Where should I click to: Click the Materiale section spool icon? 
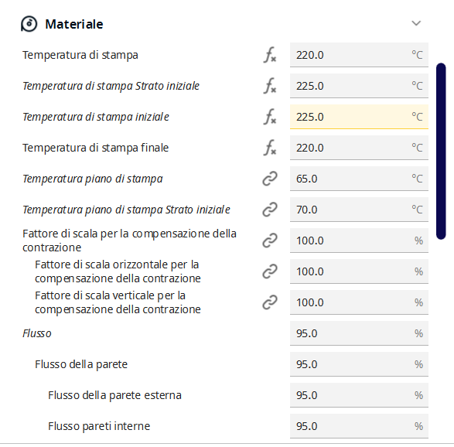29,24
